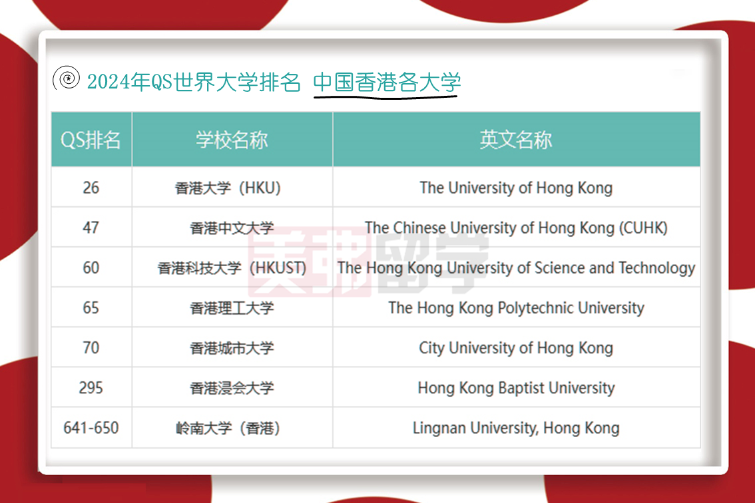Screen dimensions: 755x503
Task: Click City University of Hong Kong cell
Action: point(516,347)
